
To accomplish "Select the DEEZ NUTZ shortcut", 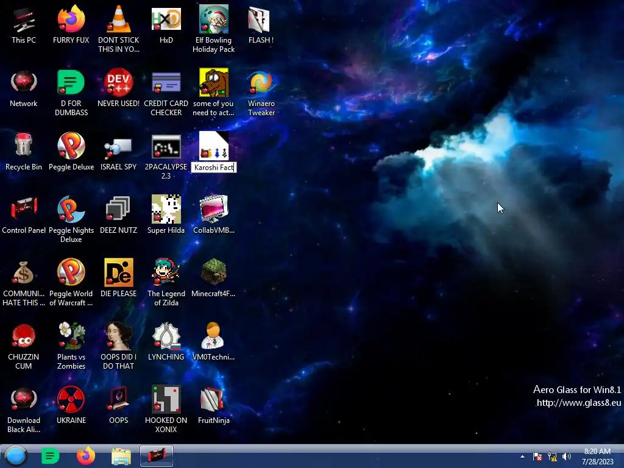I will pyautogui.click(x=119, y=215).
